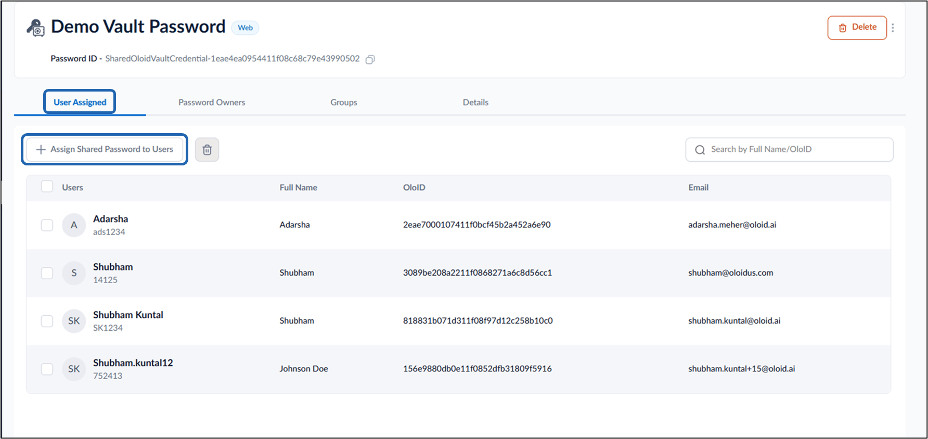Click user ID 752413

pyautogui.click(x=108, y=376)
